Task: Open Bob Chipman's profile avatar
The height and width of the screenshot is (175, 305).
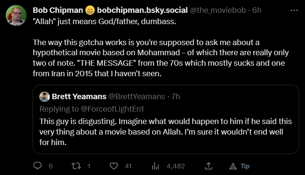Action: point(16,16)
